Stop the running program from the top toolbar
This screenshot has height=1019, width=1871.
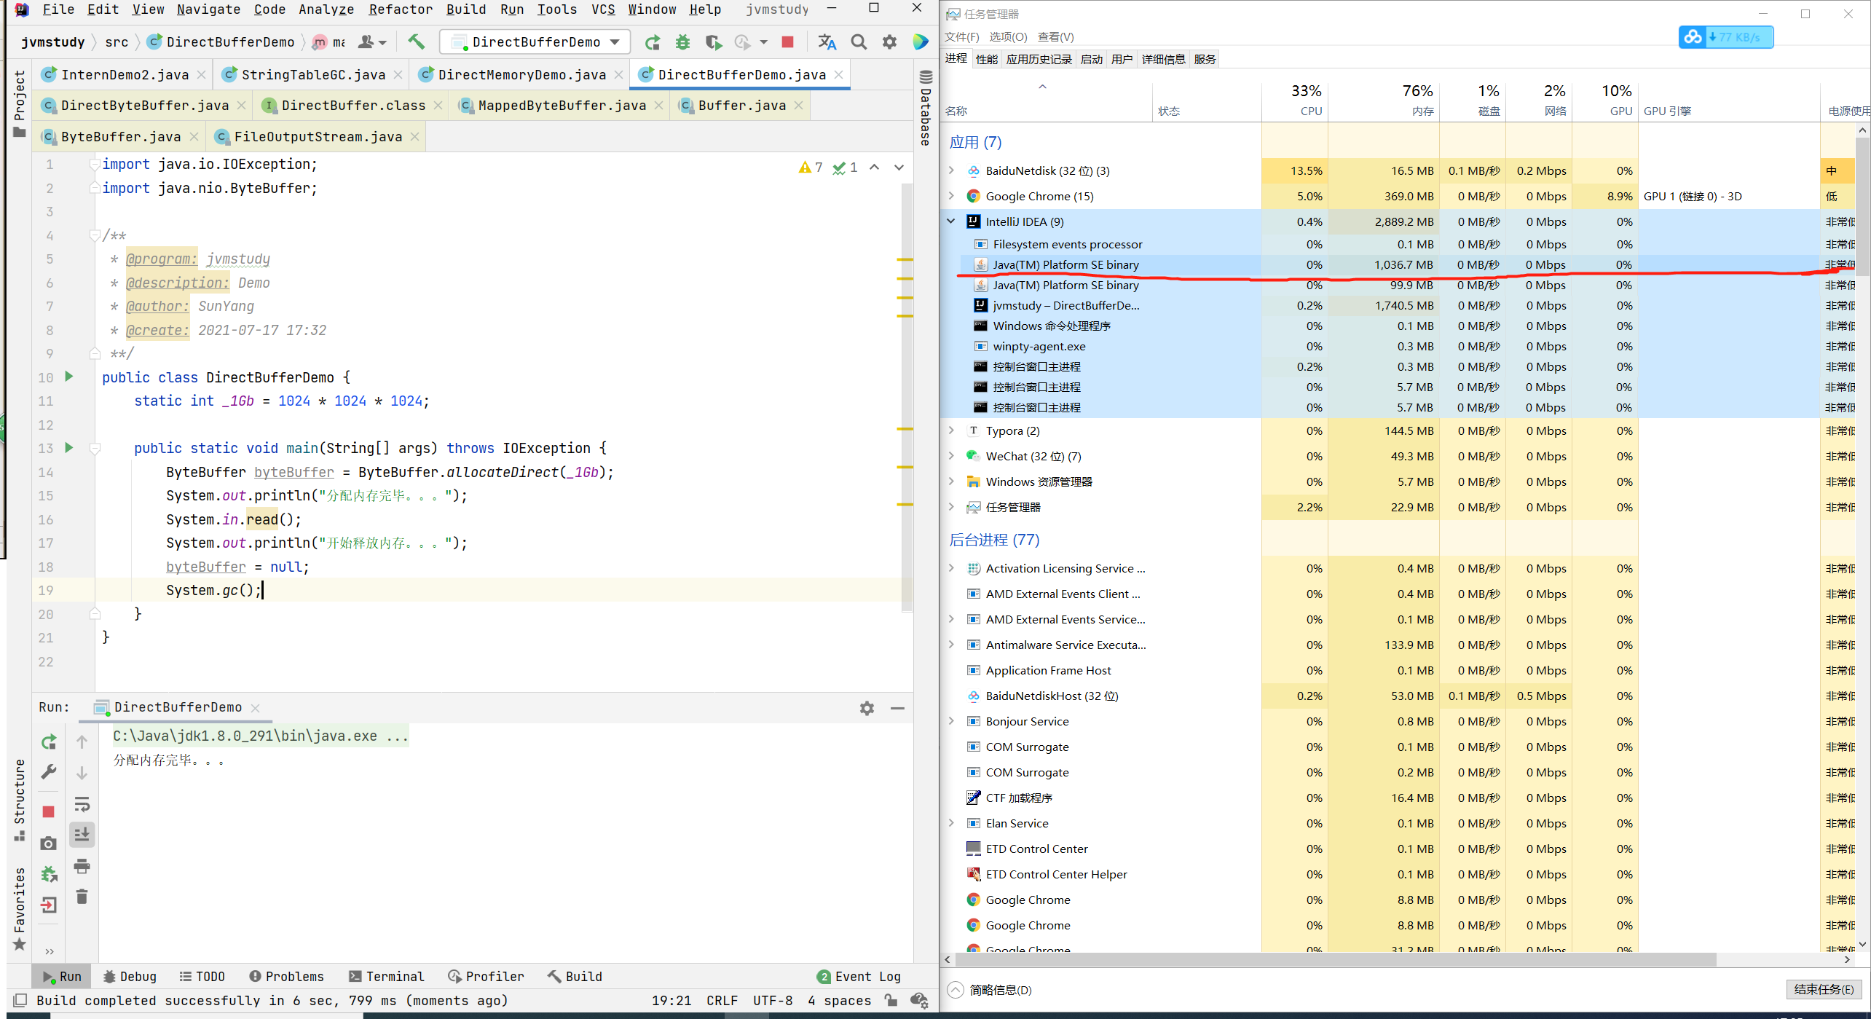coord(787,42)
